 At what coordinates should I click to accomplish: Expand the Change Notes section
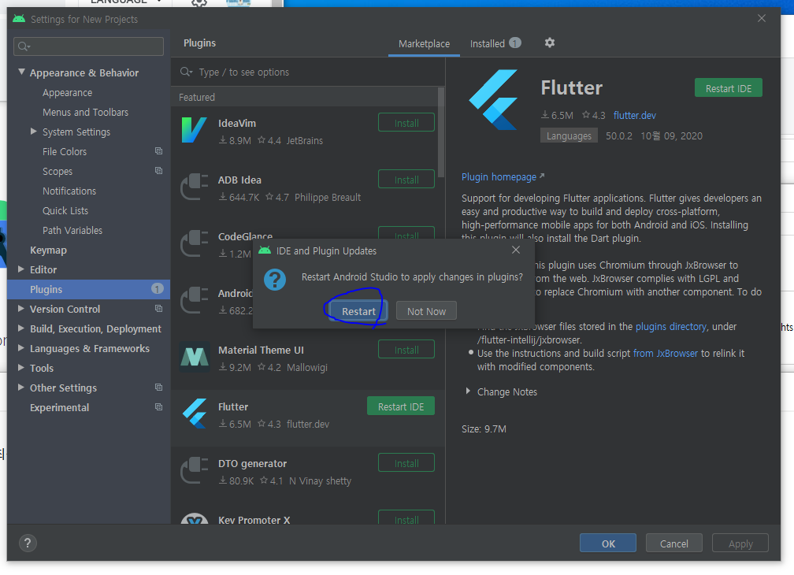(468, 391)
